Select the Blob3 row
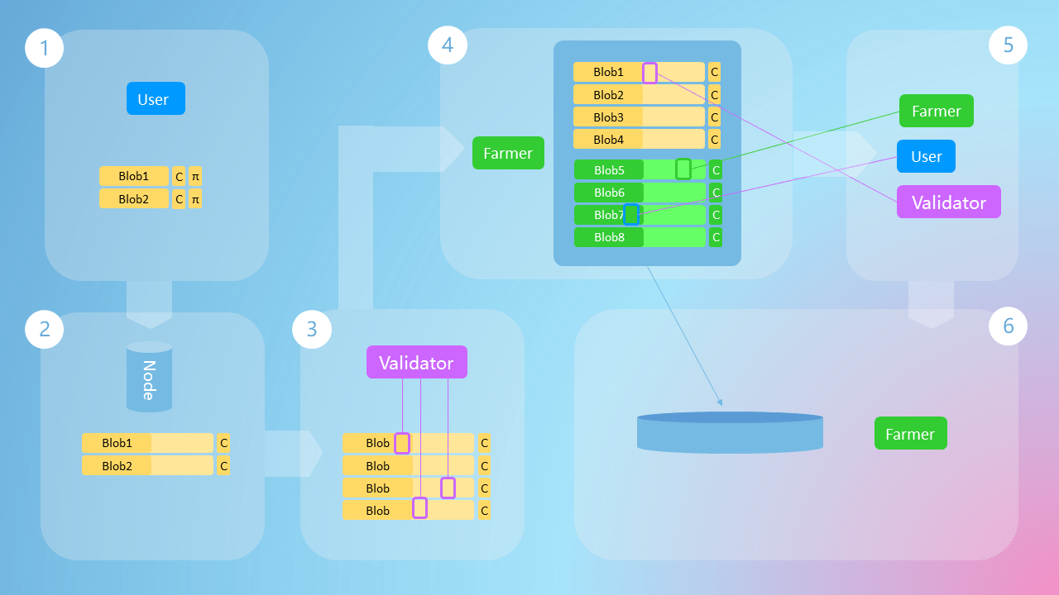Image resolution: width=1059 pixels, height=595 pixels. 639,117
